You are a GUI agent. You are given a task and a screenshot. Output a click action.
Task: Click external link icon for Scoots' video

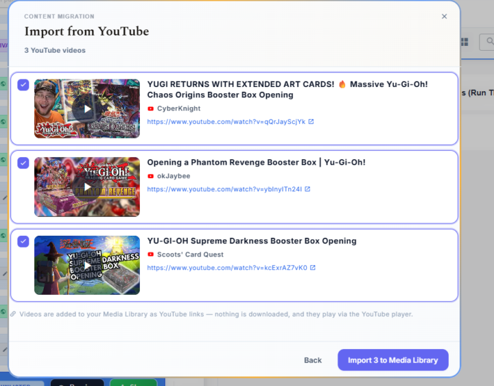[313, 267]
